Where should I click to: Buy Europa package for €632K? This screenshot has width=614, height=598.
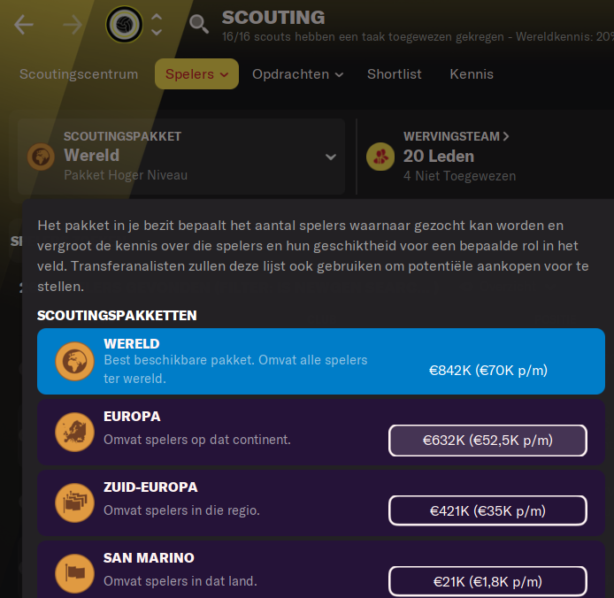tap(487, 441)
